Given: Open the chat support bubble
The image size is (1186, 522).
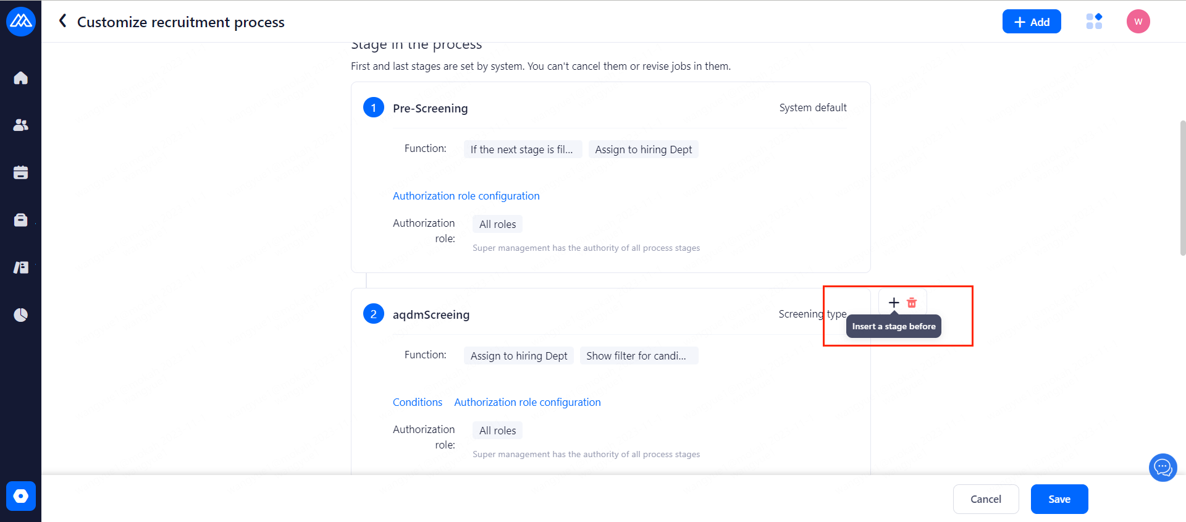Looking at the screenshot, I should pyautogui.click(x=1163, y=468).
